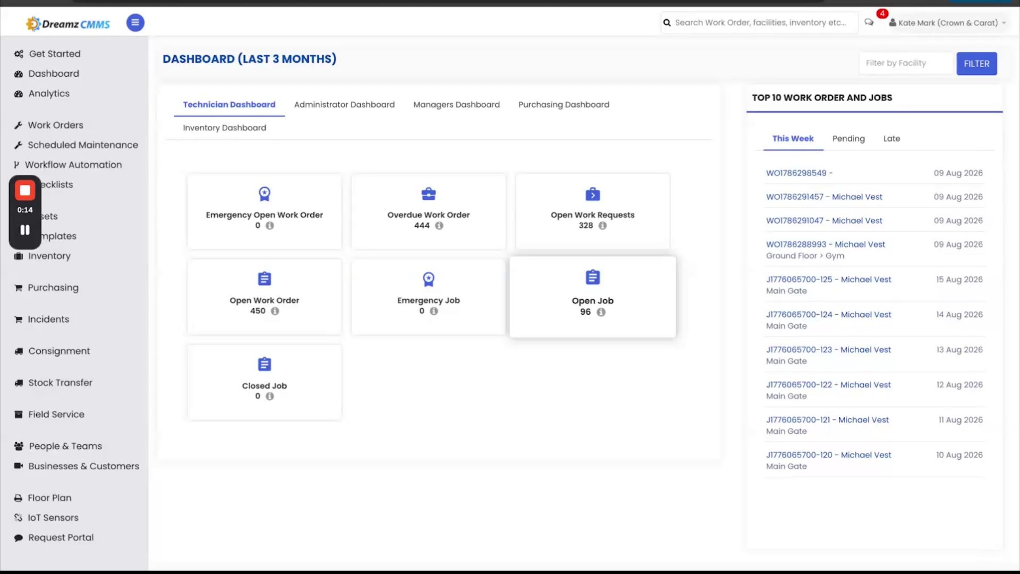This screenshot has height=574, width=1020.
Task: Click the Ground Floor > Gym location text
Action: click(805, 256)
